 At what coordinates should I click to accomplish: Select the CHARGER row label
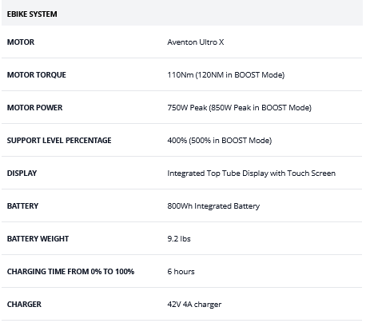[24, 305]
